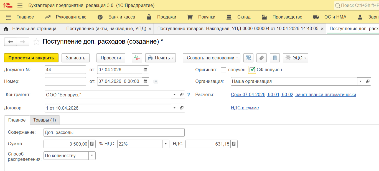Click empty Номер input field
379x171 pixels.
65,81
